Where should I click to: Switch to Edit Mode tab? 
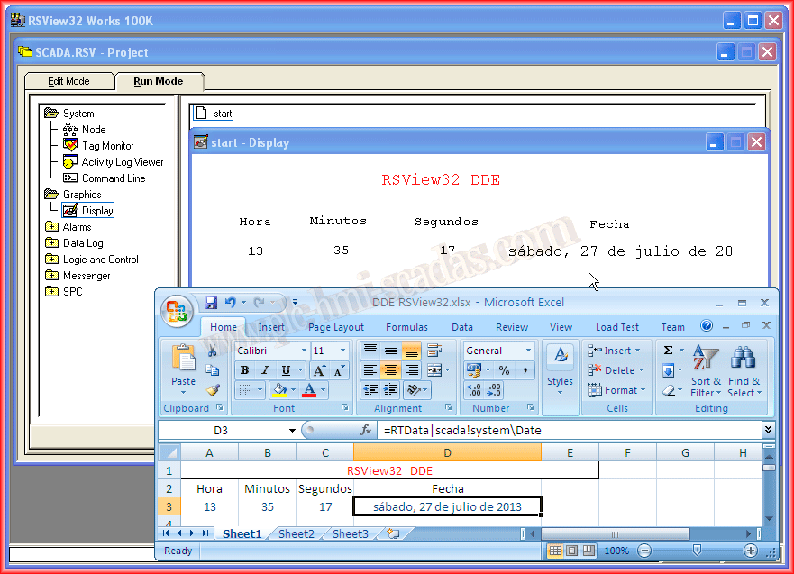point(68,81)
